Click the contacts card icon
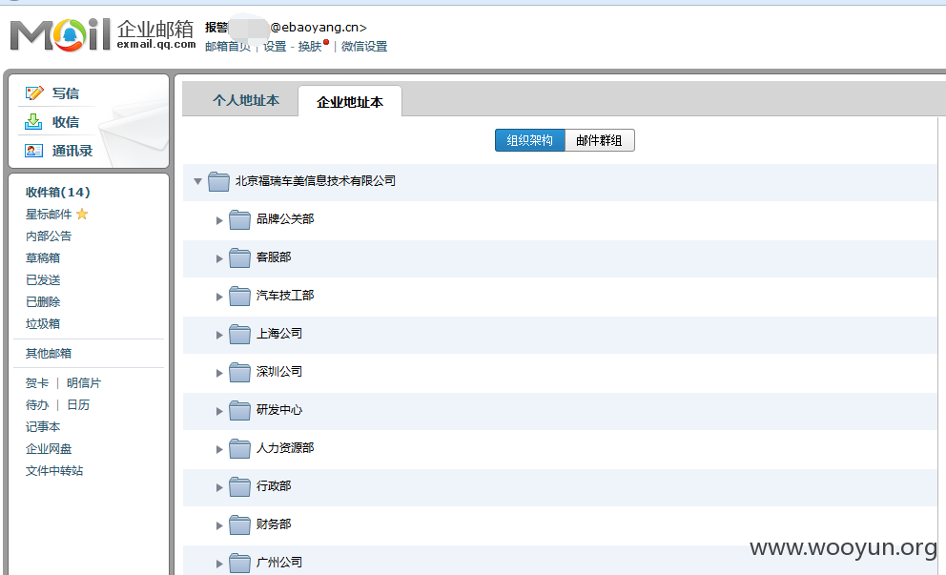The width and height of the screenshot is (946, 575). [33, 151]
